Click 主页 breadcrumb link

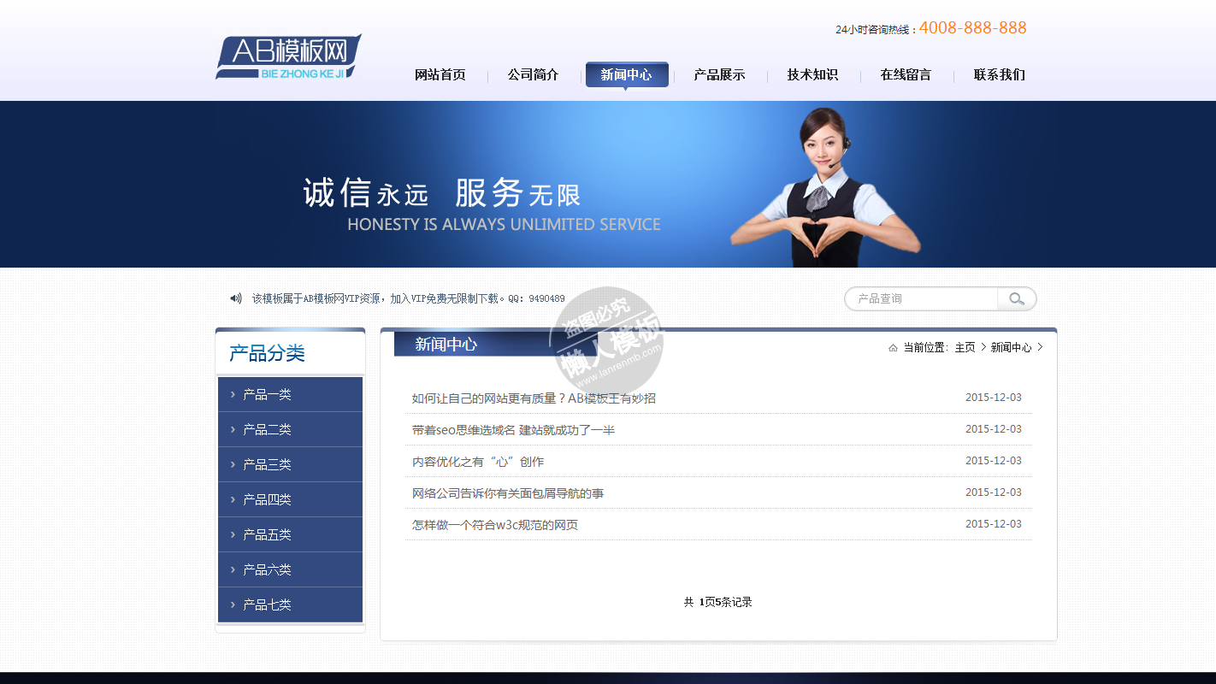pyautogui.click(x=965, y=348)
